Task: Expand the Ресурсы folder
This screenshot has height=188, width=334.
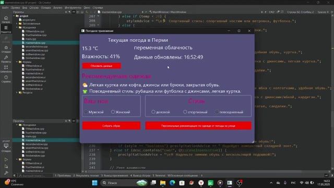Action: [17, 93]
